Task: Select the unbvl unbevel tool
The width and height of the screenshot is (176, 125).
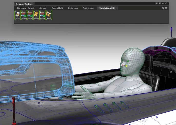Action: coord(49,15)
